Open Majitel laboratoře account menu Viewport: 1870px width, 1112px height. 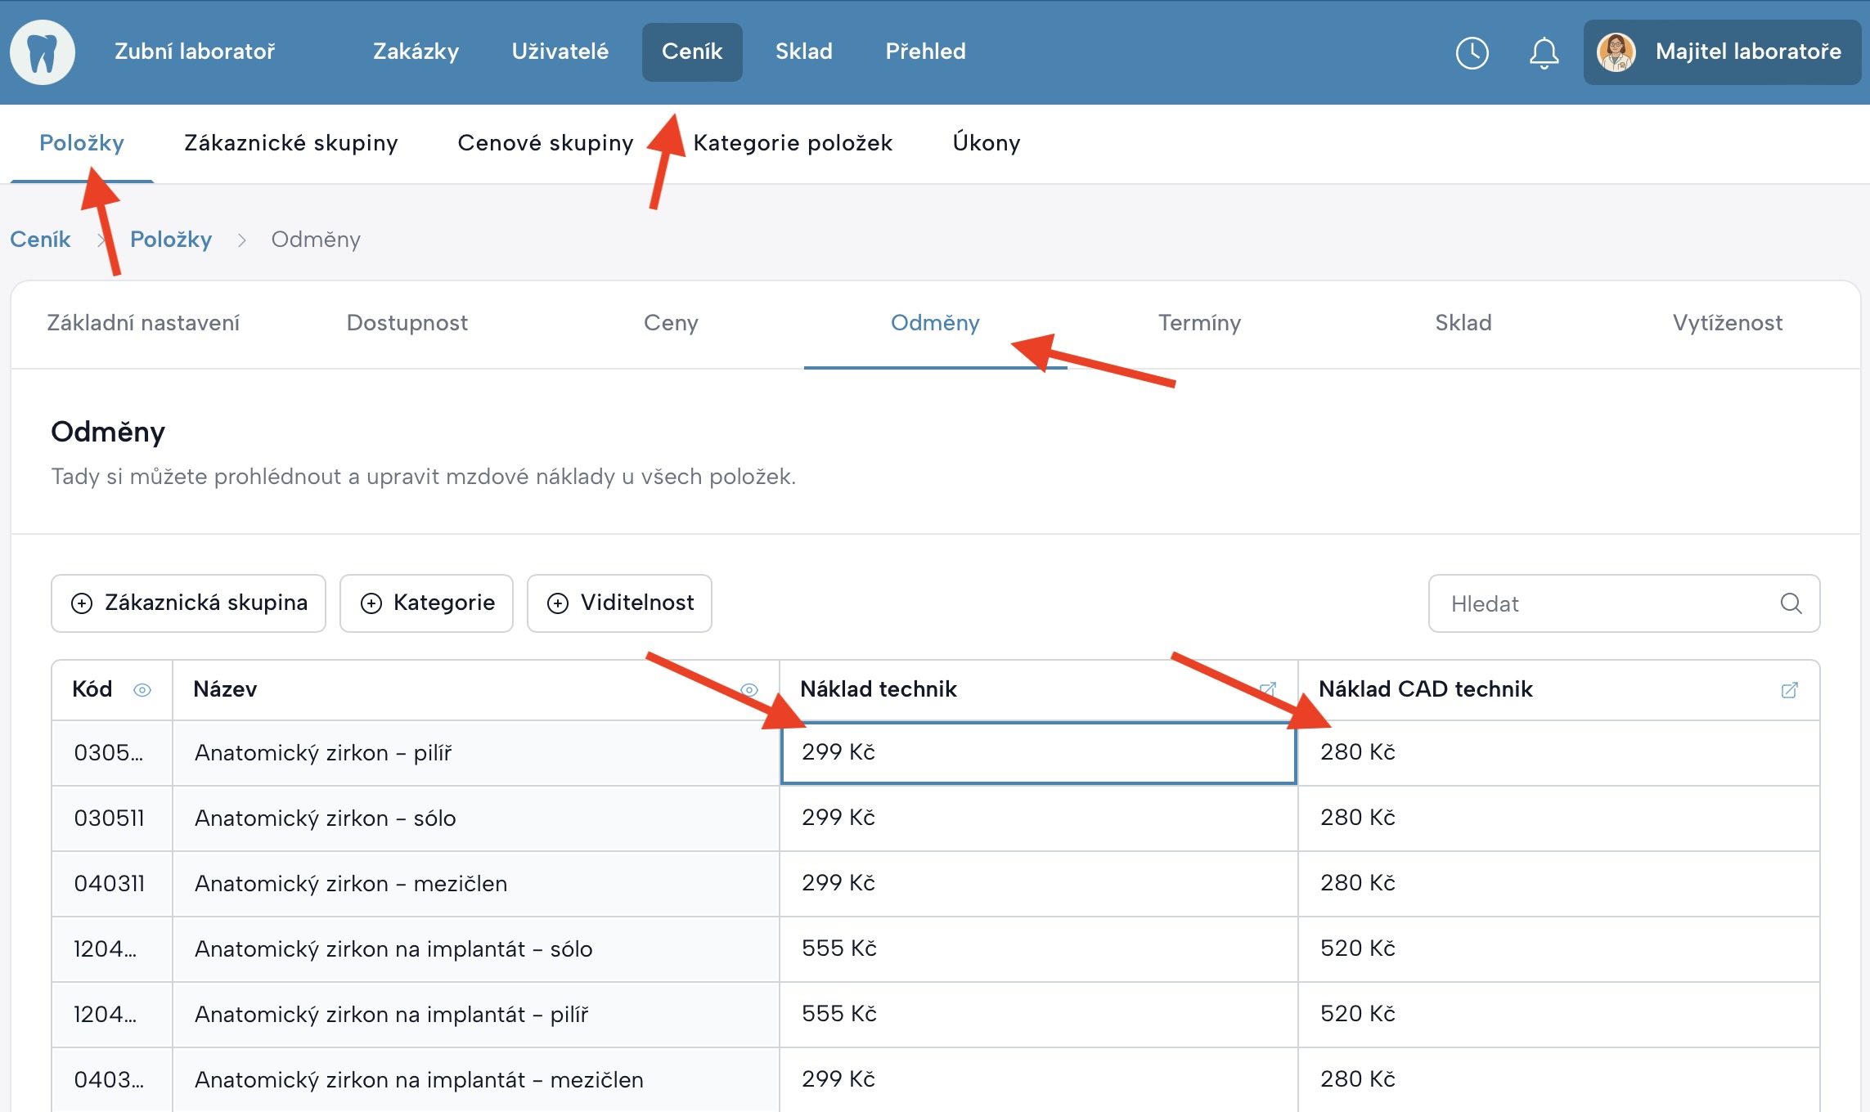[1747, 52]
